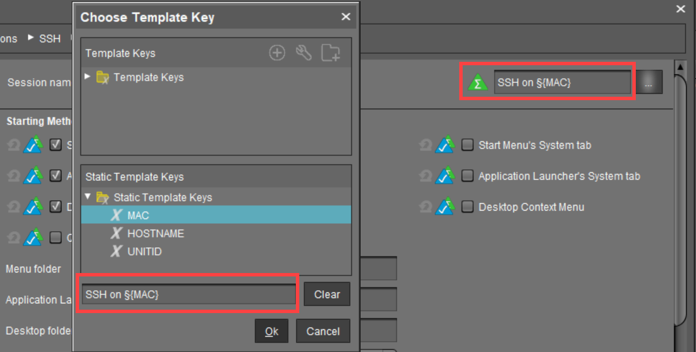Create new folder in Template Keys panel
The image size is (696, 352).
click(331, 52)
